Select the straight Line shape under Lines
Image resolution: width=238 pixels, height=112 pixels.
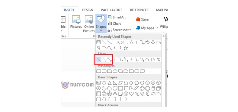99,59
